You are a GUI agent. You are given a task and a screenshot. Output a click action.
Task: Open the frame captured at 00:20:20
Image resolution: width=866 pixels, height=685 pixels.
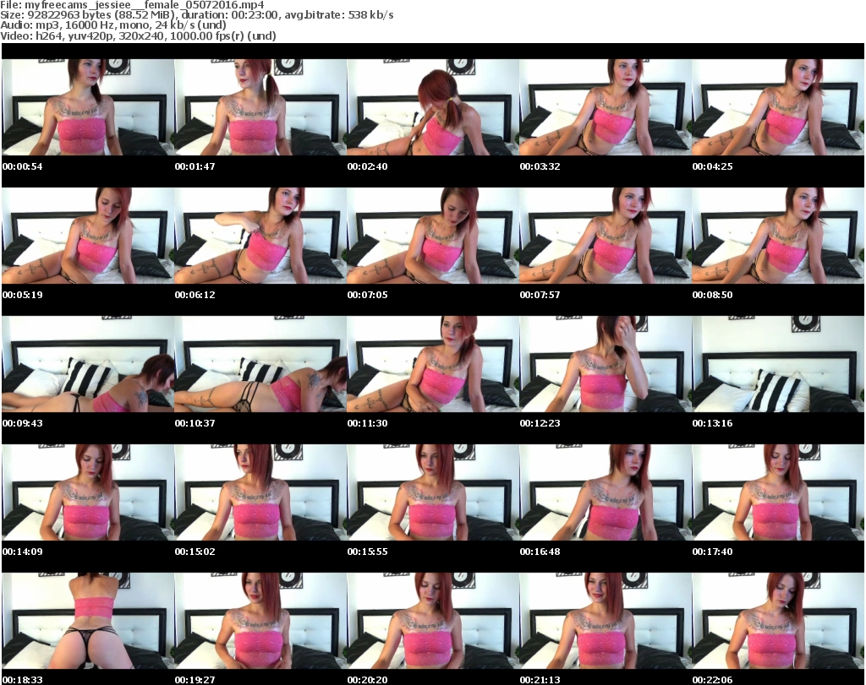point(433,621)
